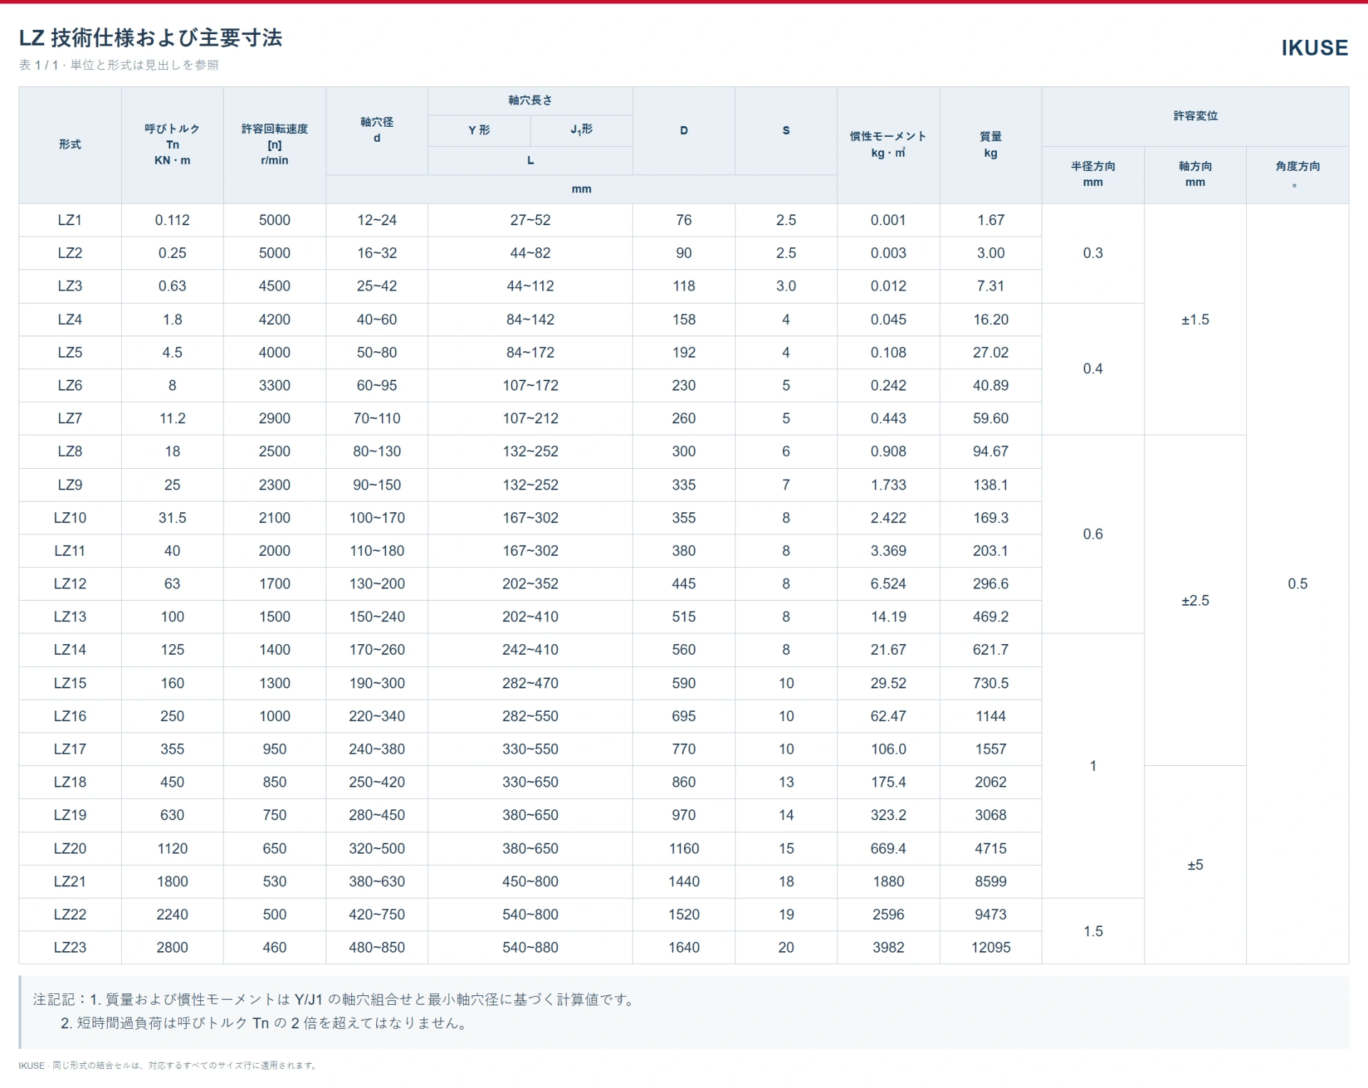The width and height of the screenshot is (1368, 1088).
Task: Select bore range 40~60 in LZ4 row
Action: 377,319
